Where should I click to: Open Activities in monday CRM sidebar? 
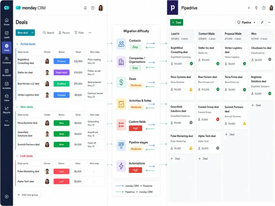(6, 86)
